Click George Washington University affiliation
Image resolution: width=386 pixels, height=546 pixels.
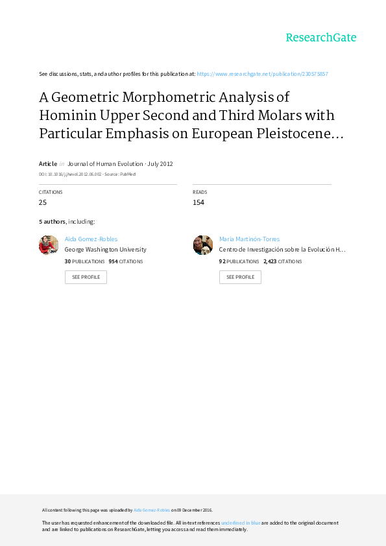pos(105,249)
